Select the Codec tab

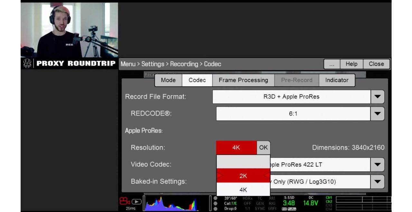point(197,80)
